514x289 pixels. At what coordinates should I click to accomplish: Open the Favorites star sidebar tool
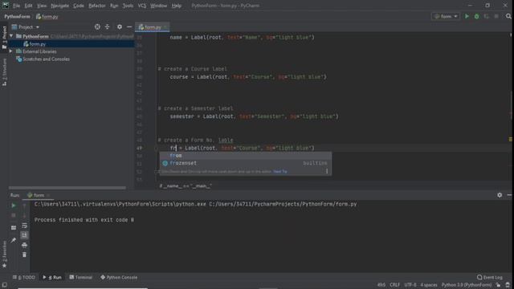click(x=4, y=254)
